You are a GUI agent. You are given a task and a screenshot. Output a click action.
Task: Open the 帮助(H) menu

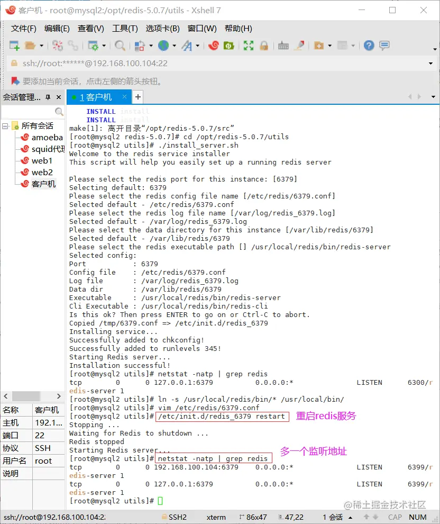pos(239,29)
